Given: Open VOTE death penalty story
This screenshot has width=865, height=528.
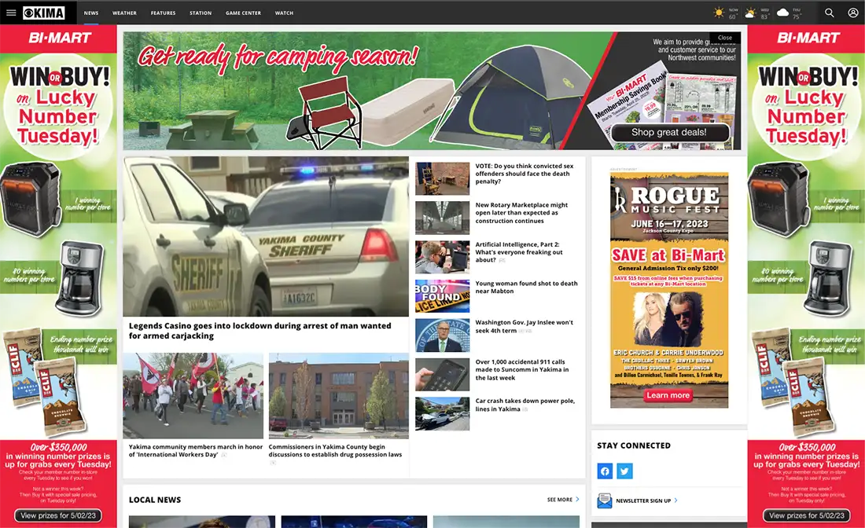Looking at the screenshot, I should tap(525, 174).
